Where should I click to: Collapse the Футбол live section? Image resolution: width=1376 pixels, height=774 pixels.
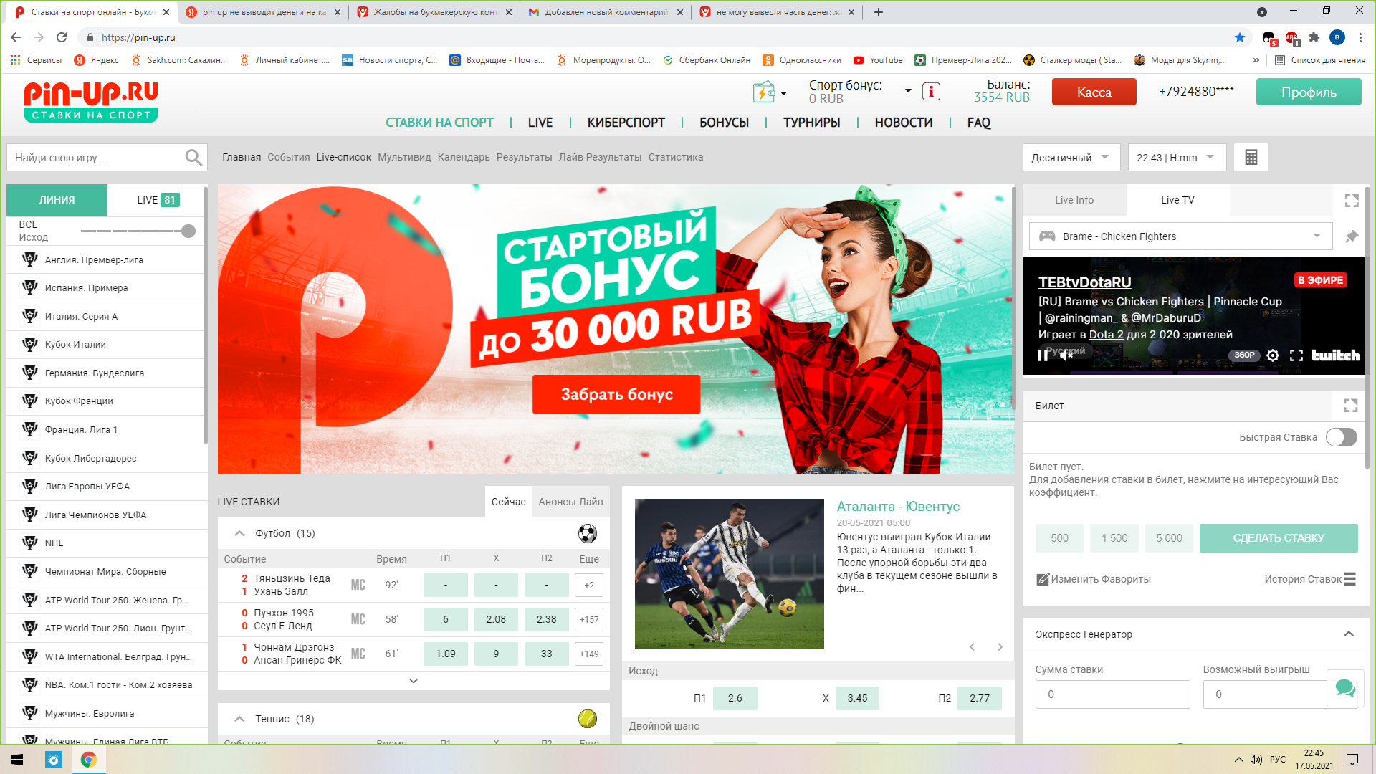click(239, 533)
